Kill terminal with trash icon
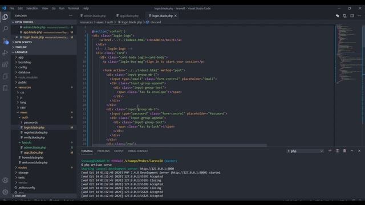Screen dimensions: 365x205 coord(344,151)
